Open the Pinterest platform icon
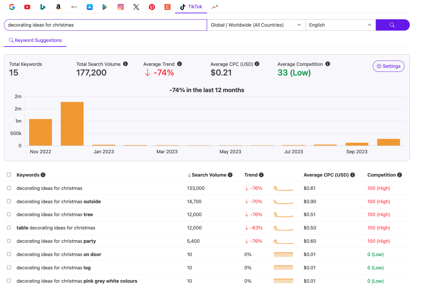 (152, 7)
